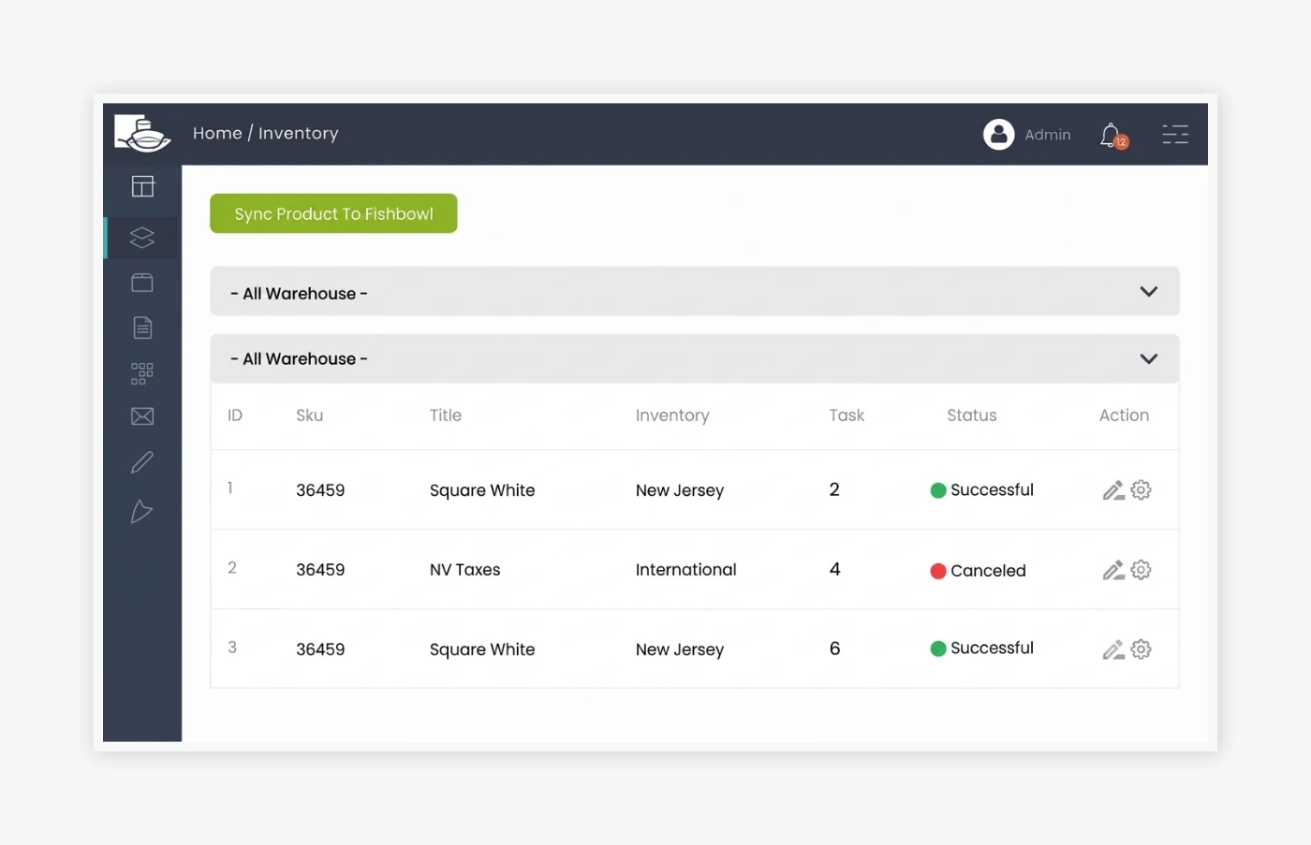
Task: Edit row 1 Square White item
Action: tap(1113, 490)
